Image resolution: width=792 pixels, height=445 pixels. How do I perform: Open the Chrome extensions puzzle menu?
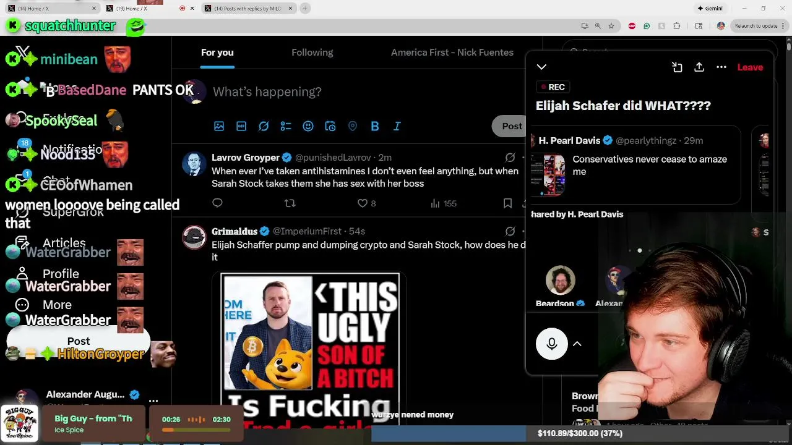click(676, 26)
